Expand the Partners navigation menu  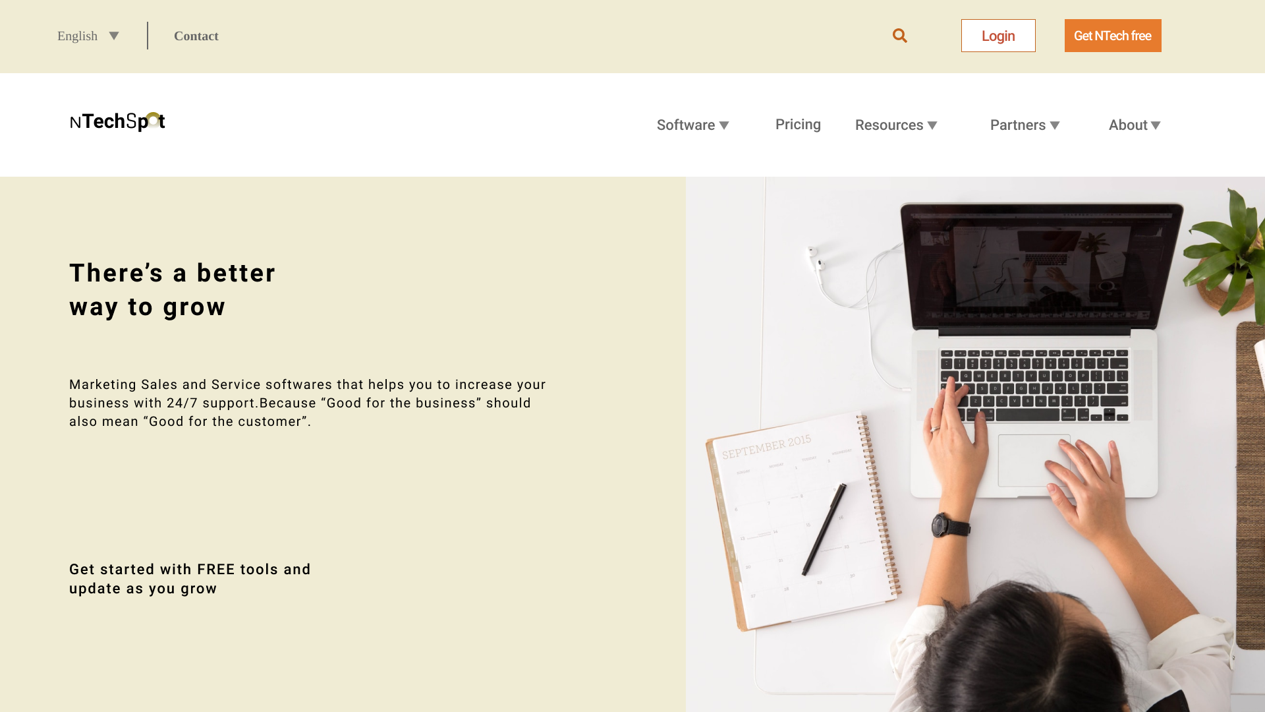1025,125
